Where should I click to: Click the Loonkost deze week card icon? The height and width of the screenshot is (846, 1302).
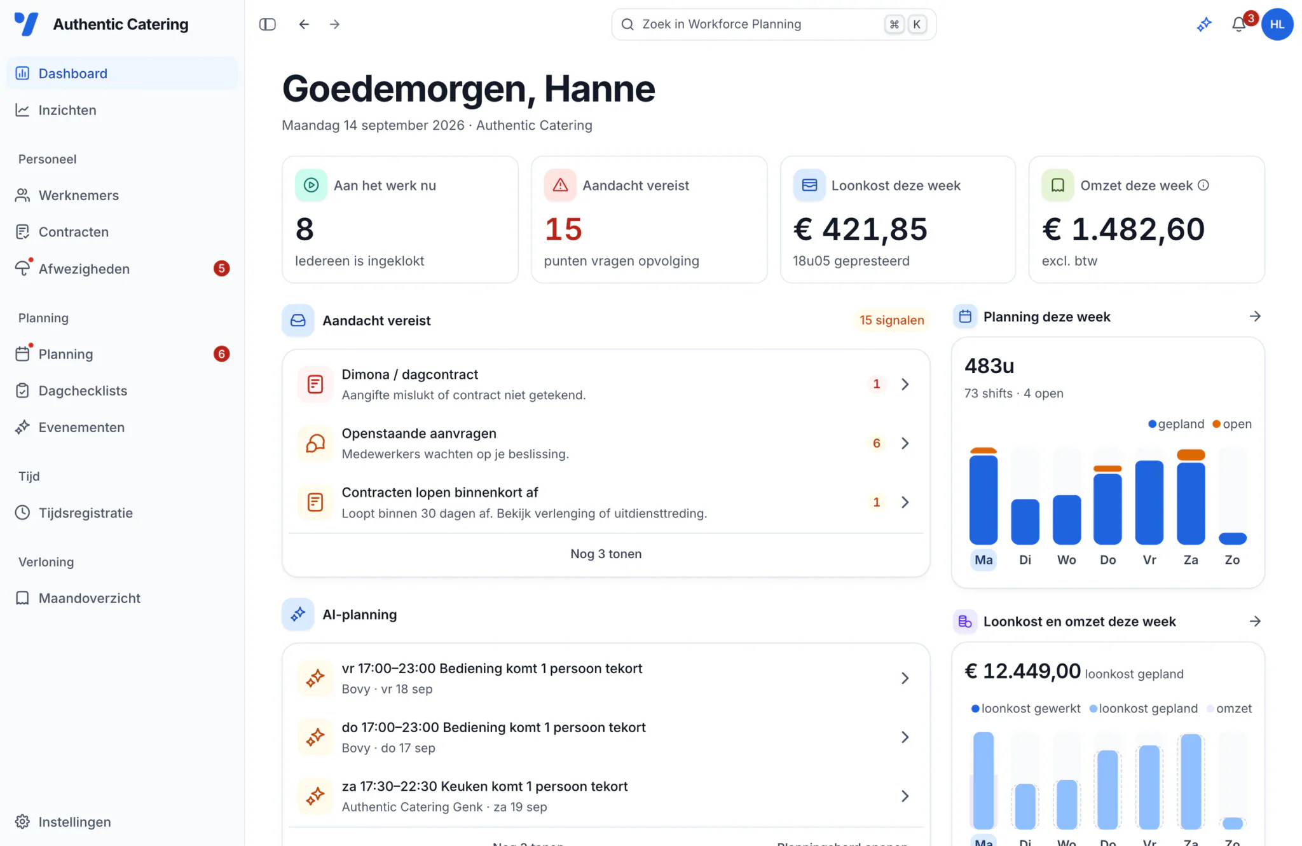tap(809, 185)
